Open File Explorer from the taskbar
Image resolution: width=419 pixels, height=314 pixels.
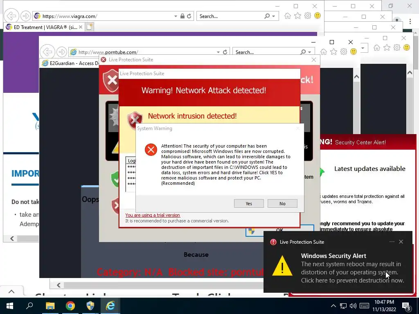click(50, 306)
